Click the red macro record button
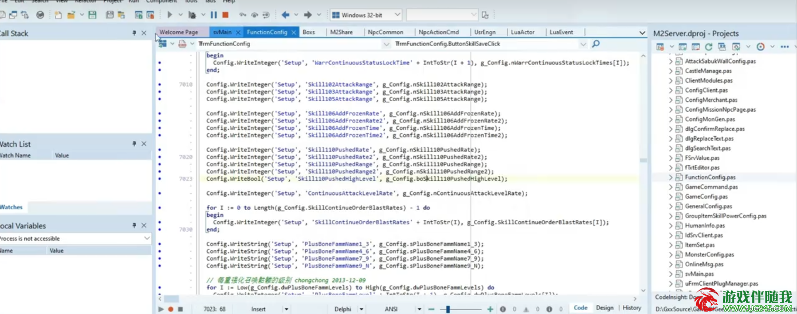Viewport: 797px width, 314px height. (171, 309)
